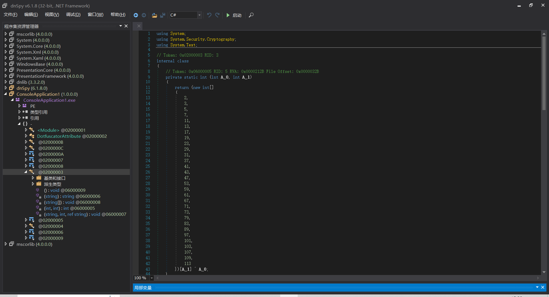Open the 文件(F) menu

[x=11, y=15]
